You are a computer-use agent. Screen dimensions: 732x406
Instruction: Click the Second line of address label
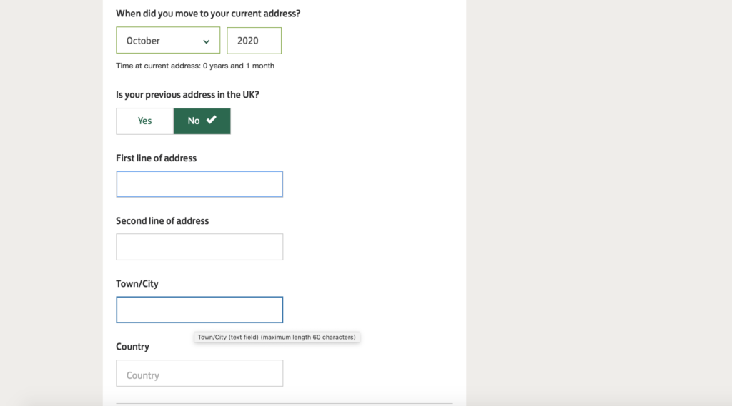pyautogui.click(x=162, y=221)
